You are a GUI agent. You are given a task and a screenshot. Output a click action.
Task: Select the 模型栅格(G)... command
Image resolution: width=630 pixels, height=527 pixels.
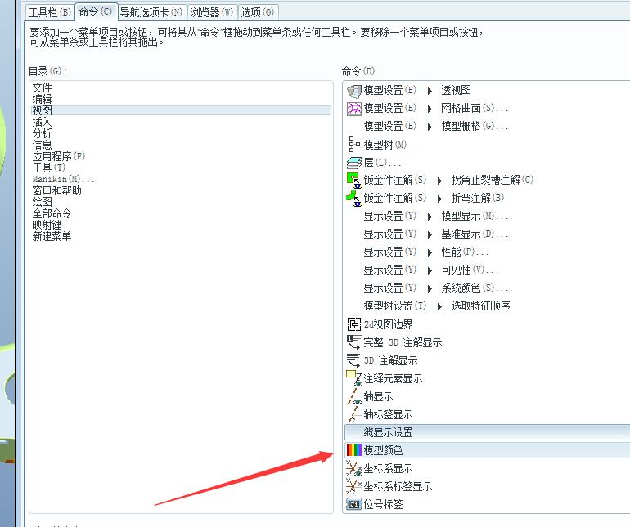[475, 127]
